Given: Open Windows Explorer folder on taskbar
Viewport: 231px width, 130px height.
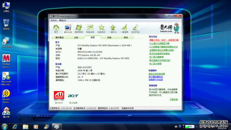Looking at the screenshot, I should pos(25,127).
